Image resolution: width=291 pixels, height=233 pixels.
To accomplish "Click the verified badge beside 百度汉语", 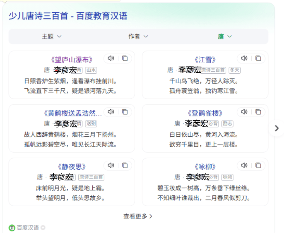I will (x=43, y=228).
